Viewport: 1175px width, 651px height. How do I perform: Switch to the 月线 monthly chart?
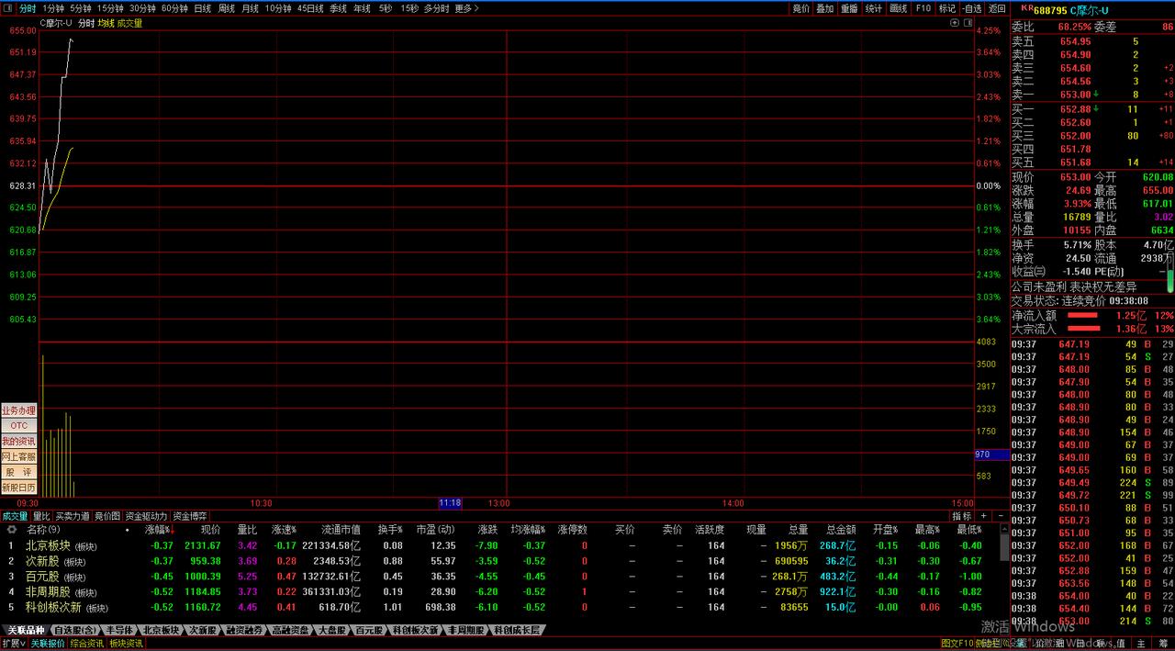click(250, 8)
